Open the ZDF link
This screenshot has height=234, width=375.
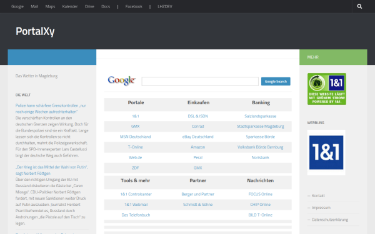136,168
